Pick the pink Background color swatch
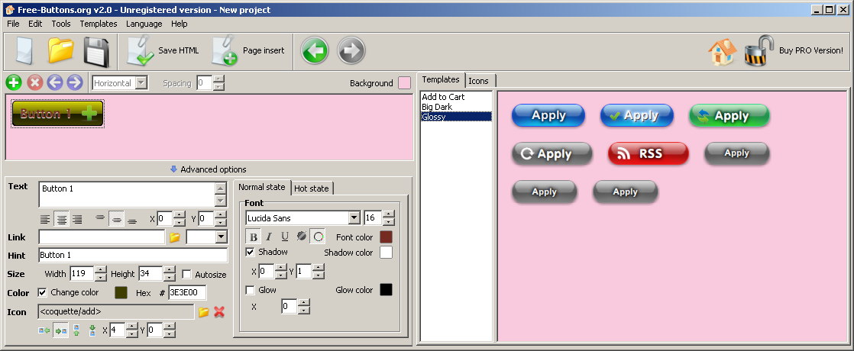 404,82
